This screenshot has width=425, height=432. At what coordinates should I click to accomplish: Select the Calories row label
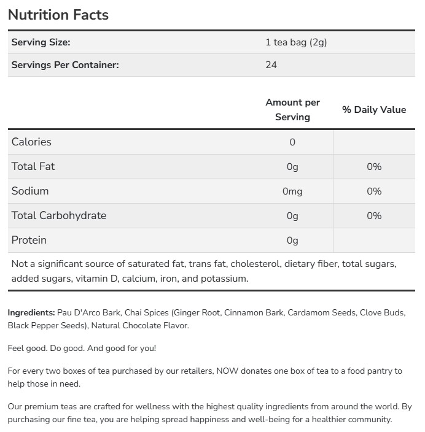[31, 142]
